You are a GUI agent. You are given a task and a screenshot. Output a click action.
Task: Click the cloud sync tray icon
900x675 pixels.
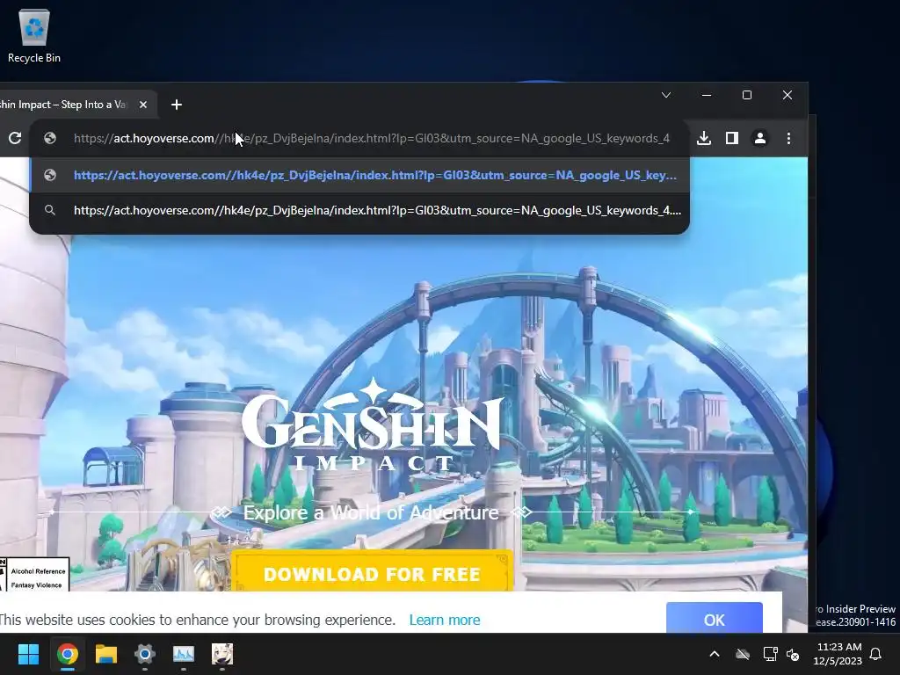[x=743, y=654]
